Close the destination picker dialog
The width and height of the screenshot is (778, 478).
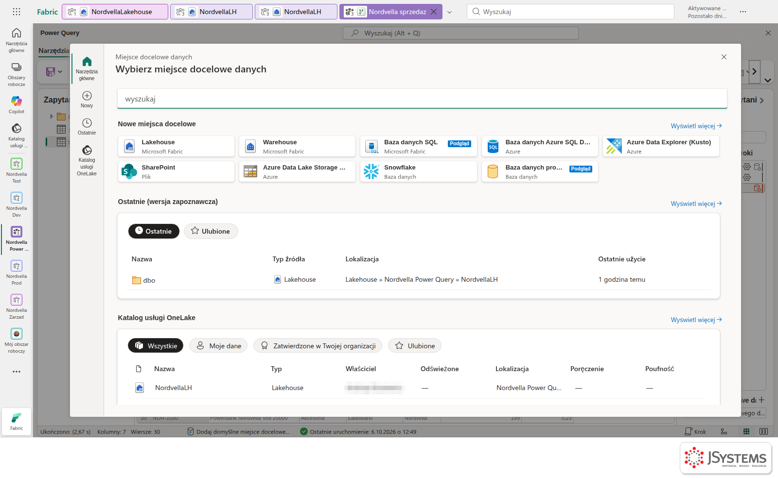(724, 57)
